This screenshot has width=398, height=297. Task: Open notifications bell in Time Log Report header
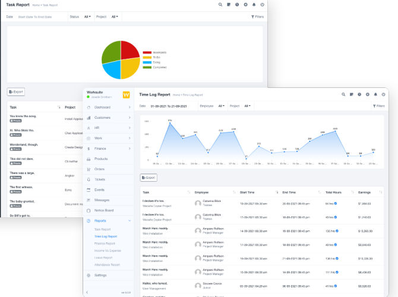click(375, 94)
